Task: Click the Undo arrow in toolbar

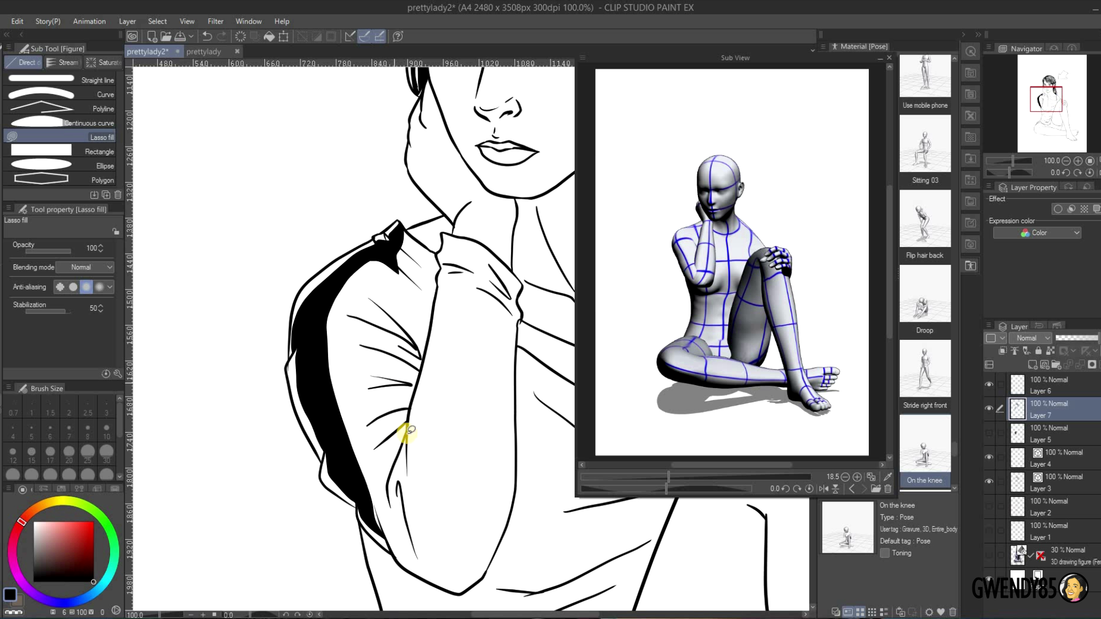Action: (207, 37)
